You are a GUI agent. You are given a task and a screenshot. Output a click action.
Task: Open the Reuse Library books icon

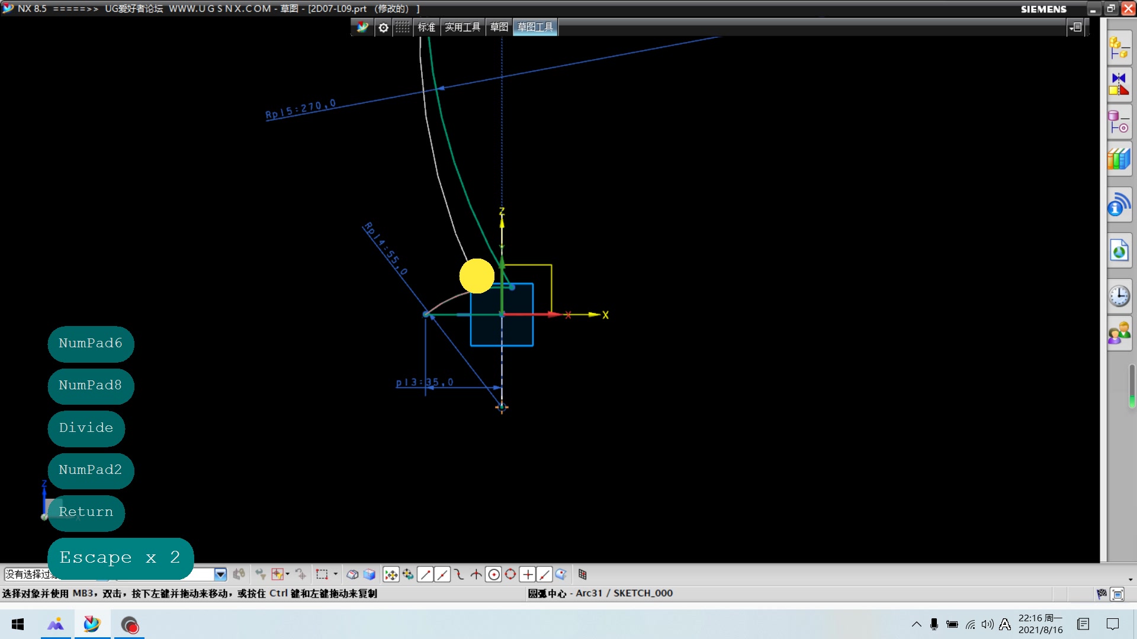[x=1119, y=159]
